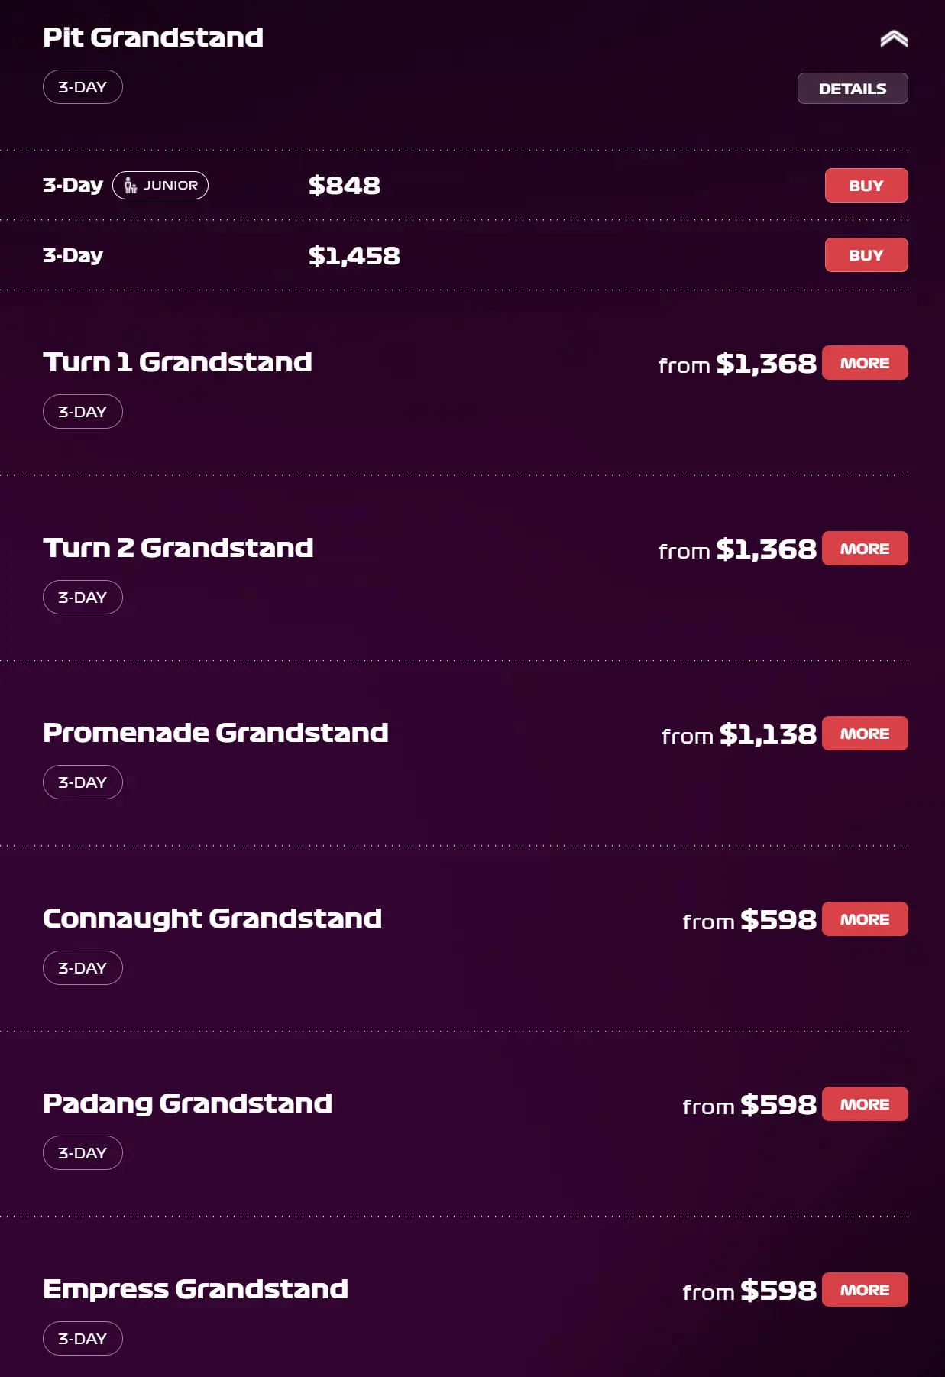Expand Turn 1 Grandstand with More
The width and height of the screenshot is (945, 1377).
pyautogui.click(x=864, y=363)
